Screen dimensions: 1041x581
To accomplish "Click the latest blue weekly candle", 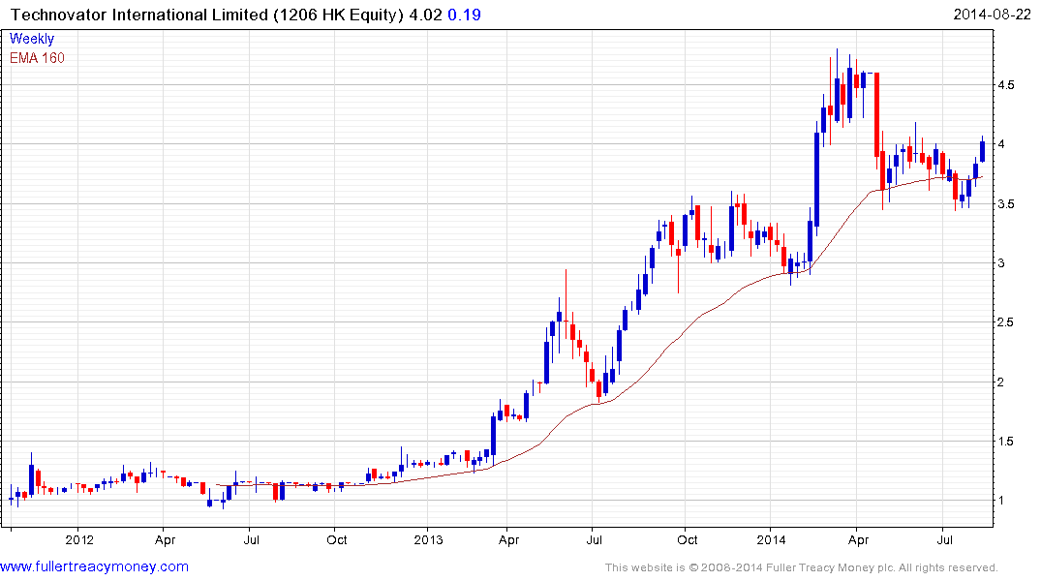I will [983, 151].
